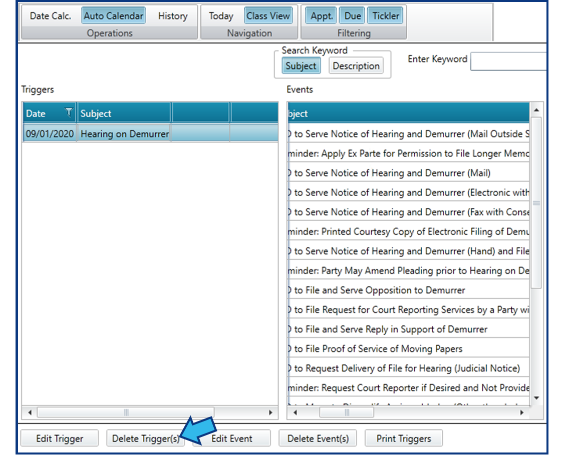
Task: Click the Delete Event(s) button
Action: click(x=318, y=438)
